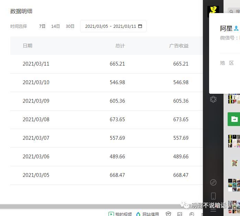Open the 2021/03/05 - 2021/03/11 date range field
The height and width of the screenshot is (216, 240).
click(x=111, y=26)
